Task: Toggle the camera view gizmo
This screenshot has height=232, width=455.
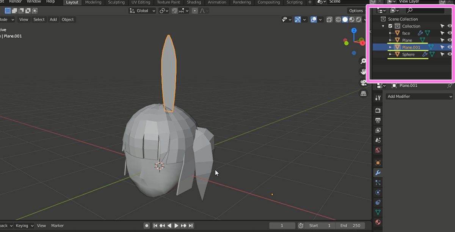Action: [x=363, y=82]
